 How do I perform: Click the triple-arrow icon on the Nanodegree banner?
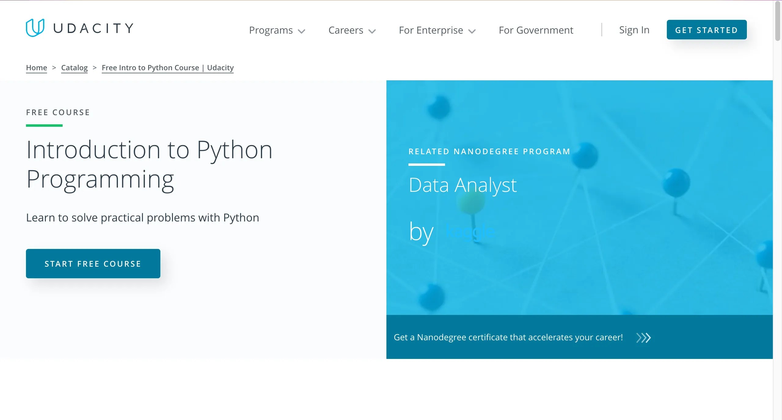(643, 338)
